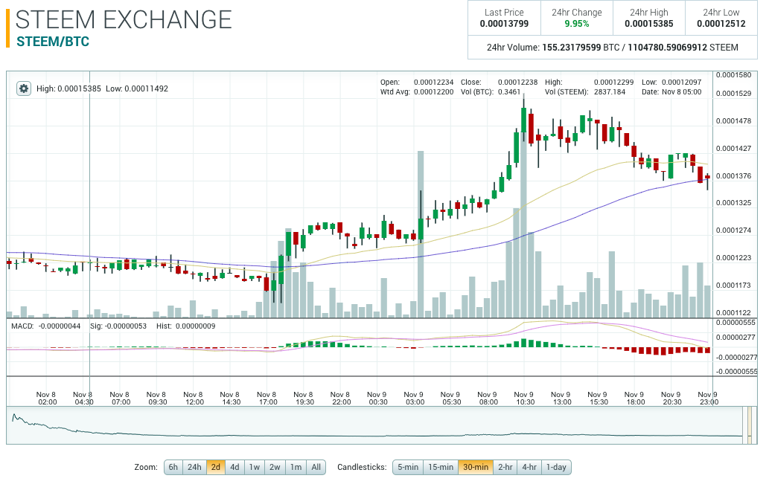Click the Wtd Avg: 0.00012200 readout

[x=417, y=91]
